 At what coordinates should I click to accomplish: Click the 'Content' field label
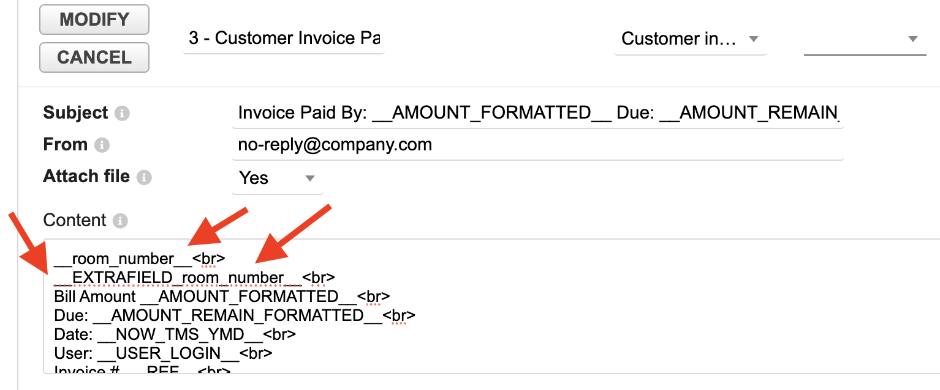click(75, 220)
